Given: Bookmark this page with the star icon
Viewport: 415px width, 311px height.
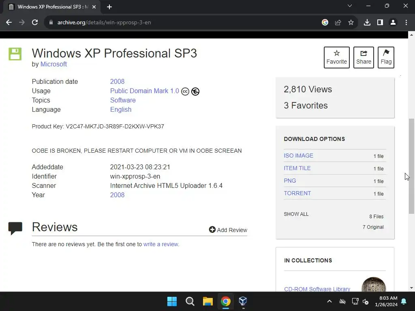Looking at the screenshot, I should (x=351, y=23).
